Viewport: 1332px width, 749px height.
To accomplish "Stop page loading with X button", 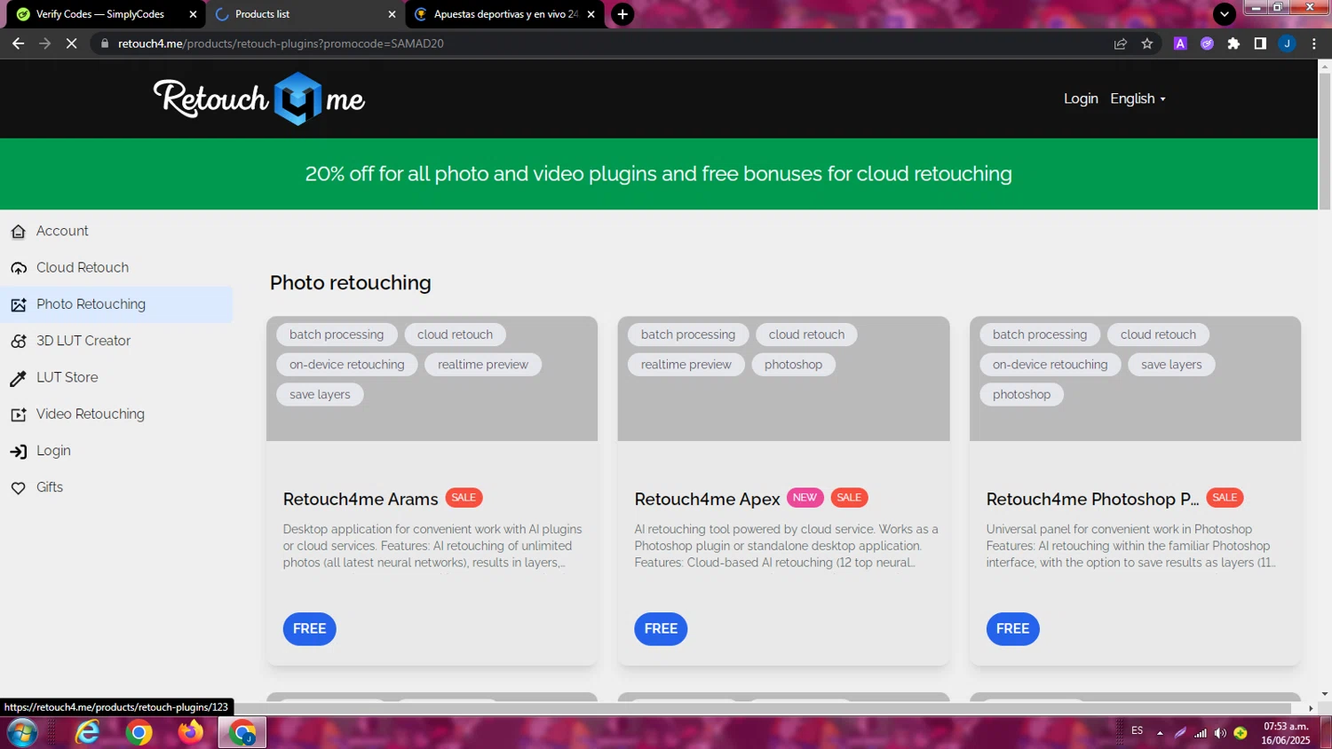I will click(x=71, y=43).
